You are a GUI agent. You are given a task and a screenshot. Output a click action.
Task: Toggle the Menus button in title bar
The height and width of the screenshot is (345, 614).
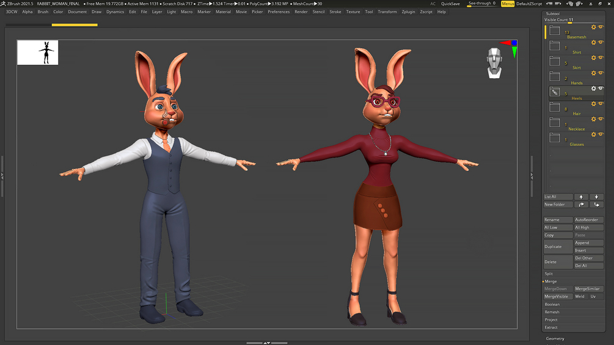(508, 4)
